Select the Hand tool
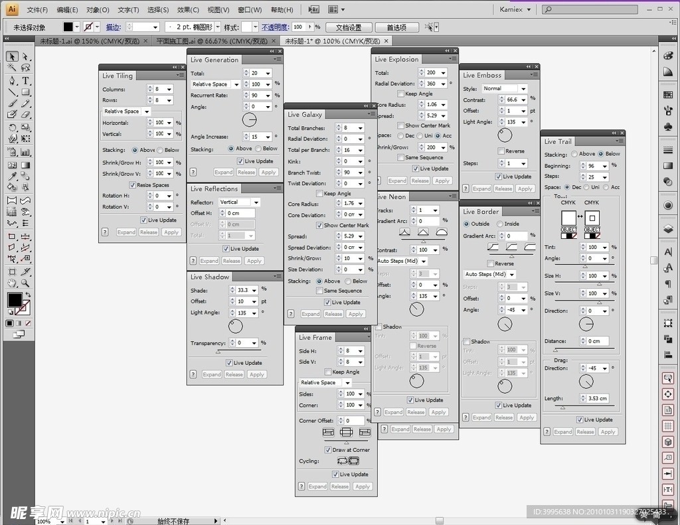Viewport: 680px width, 525px height. [x=12, y=283]
